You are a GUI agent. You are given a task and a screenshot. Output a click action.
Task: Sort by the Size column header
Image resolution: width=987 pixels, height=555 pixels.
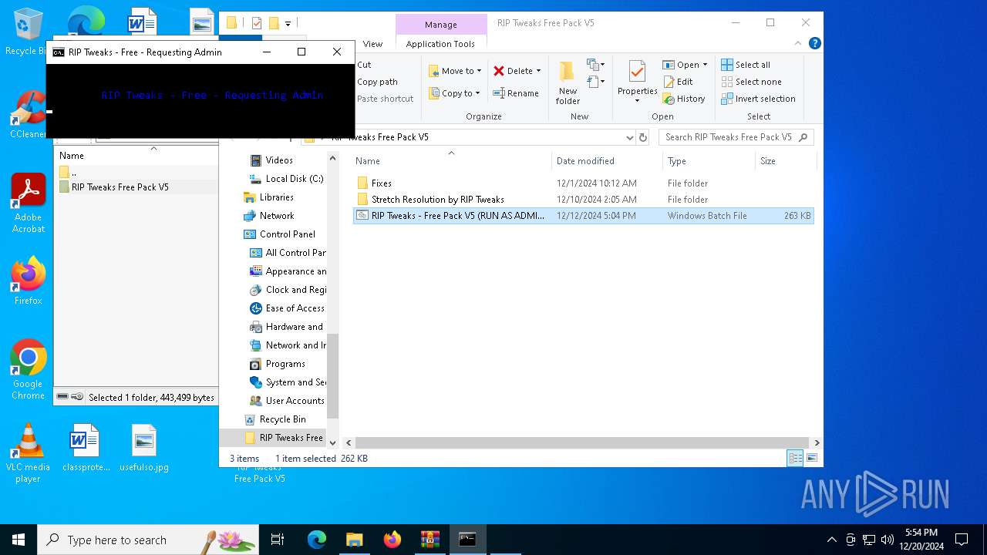(x=785, y=161)
